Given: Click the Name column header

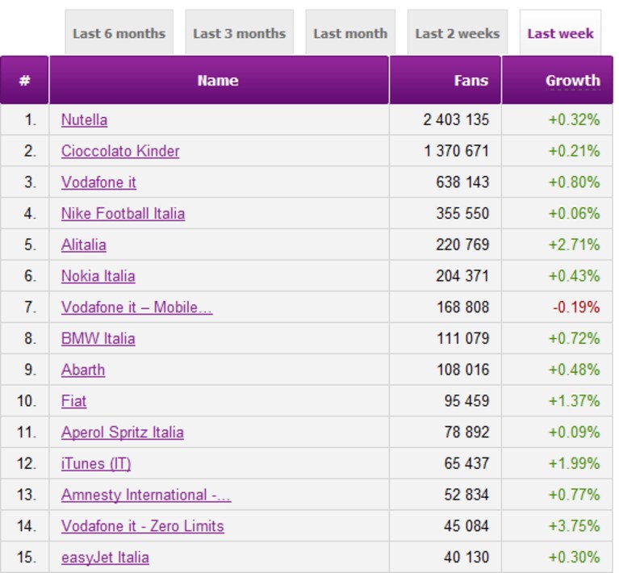Looking at the screenshot, I should pos(219,80).
